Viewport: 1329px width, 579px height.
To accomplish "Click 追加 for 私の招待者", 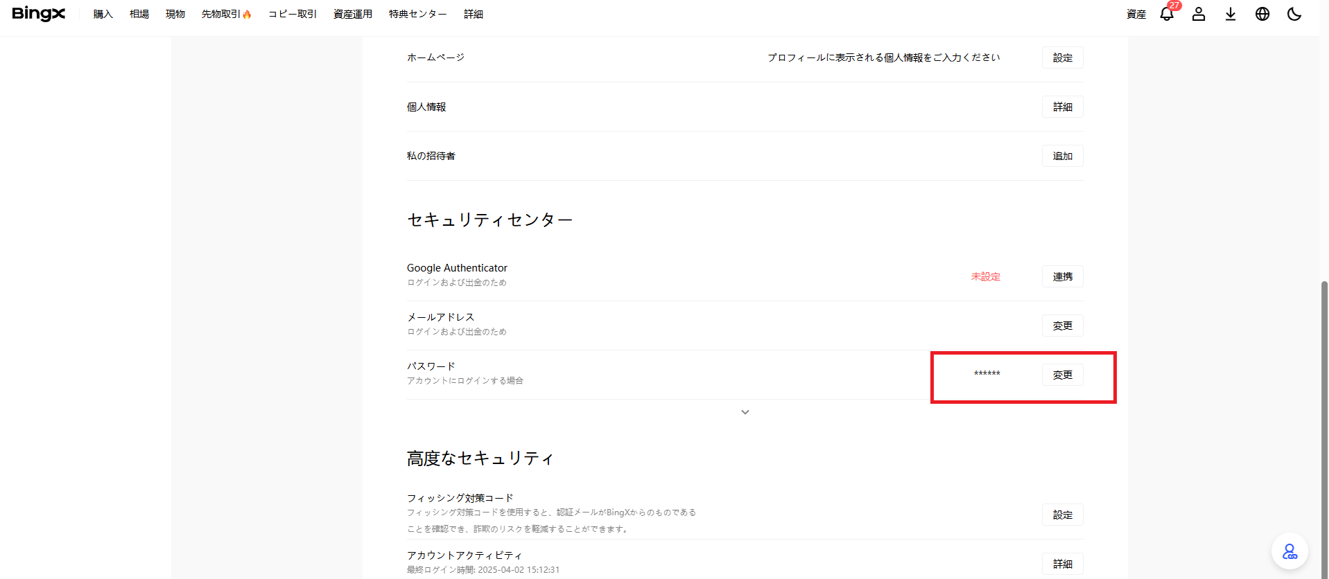I will click(1062, 156).
